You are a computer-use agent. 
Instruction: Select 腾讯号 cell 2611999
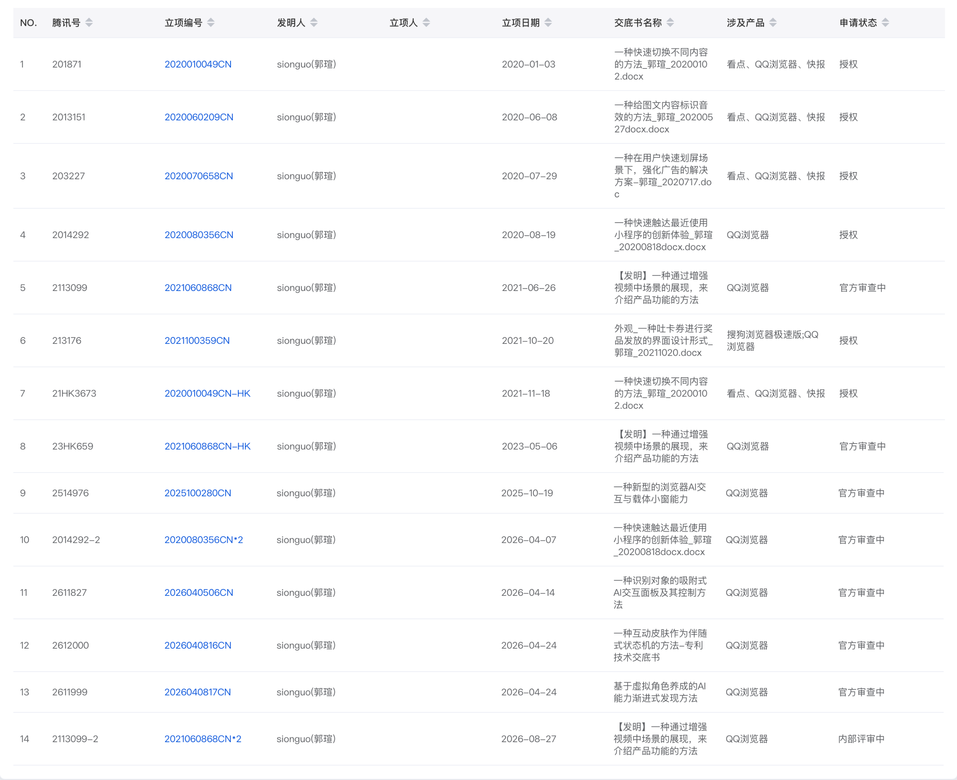tap(70, 692)
